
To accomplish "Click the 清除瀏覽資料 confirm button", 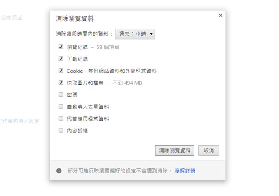I will (x=175, y=150).
